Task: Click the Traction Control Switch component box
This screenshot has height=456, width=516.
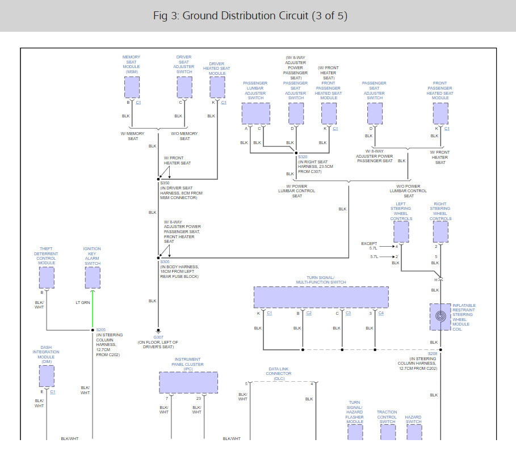Action: coord(388,432)
